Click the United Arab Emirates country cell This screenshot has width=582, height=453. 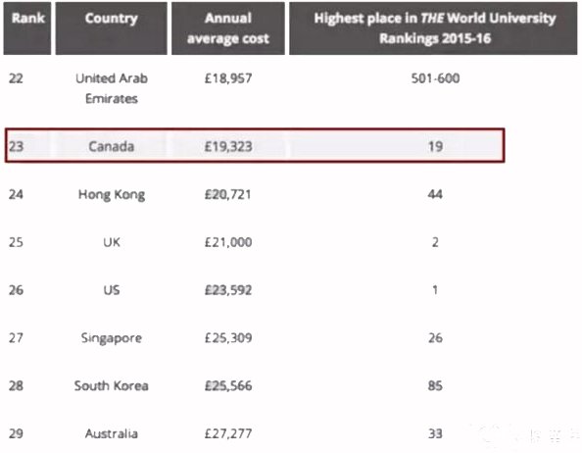[x=112, y=88]
